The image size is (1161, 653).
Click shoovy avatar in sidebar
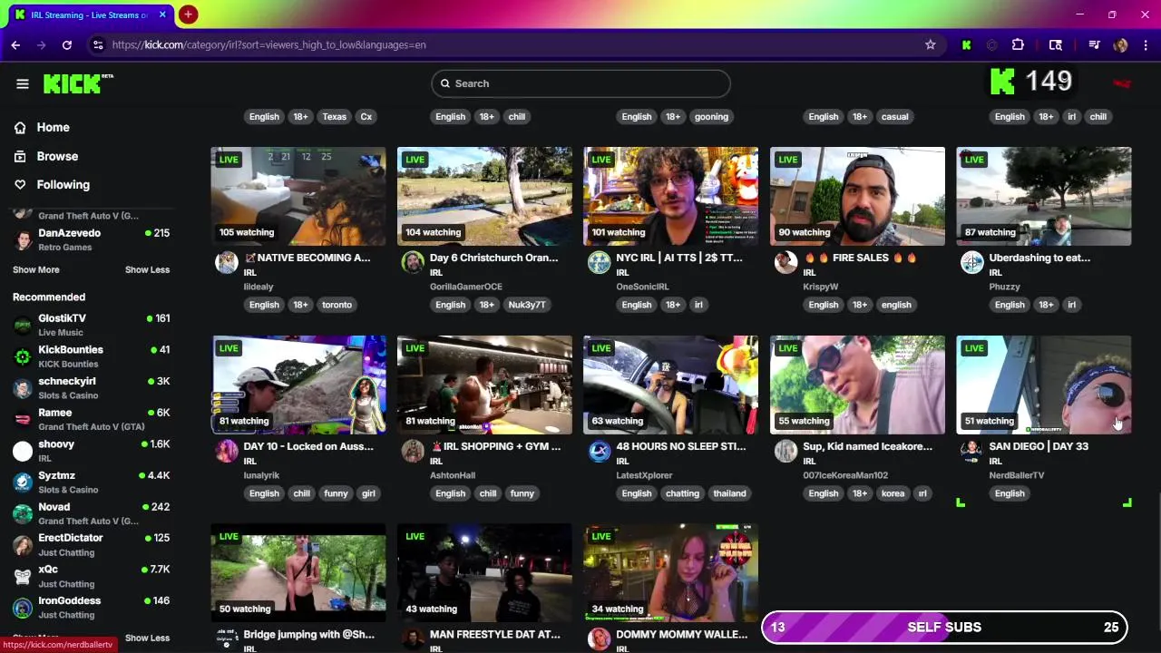coord(23,451)
